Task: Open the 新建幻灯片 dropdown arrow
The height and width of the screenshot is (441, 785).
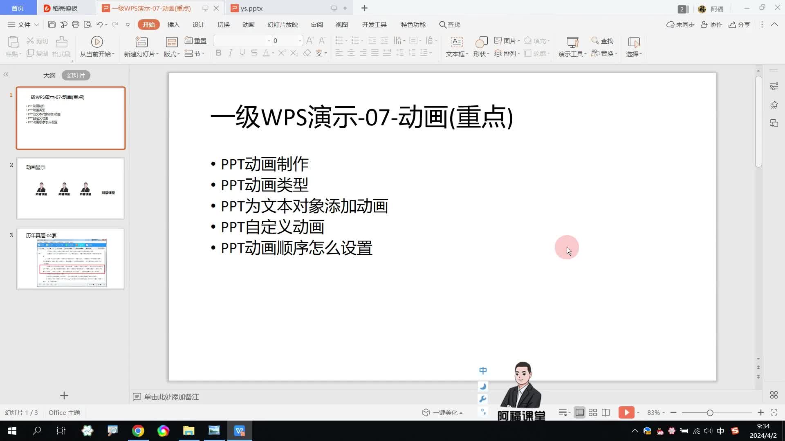Action: [x=157, y=54]
